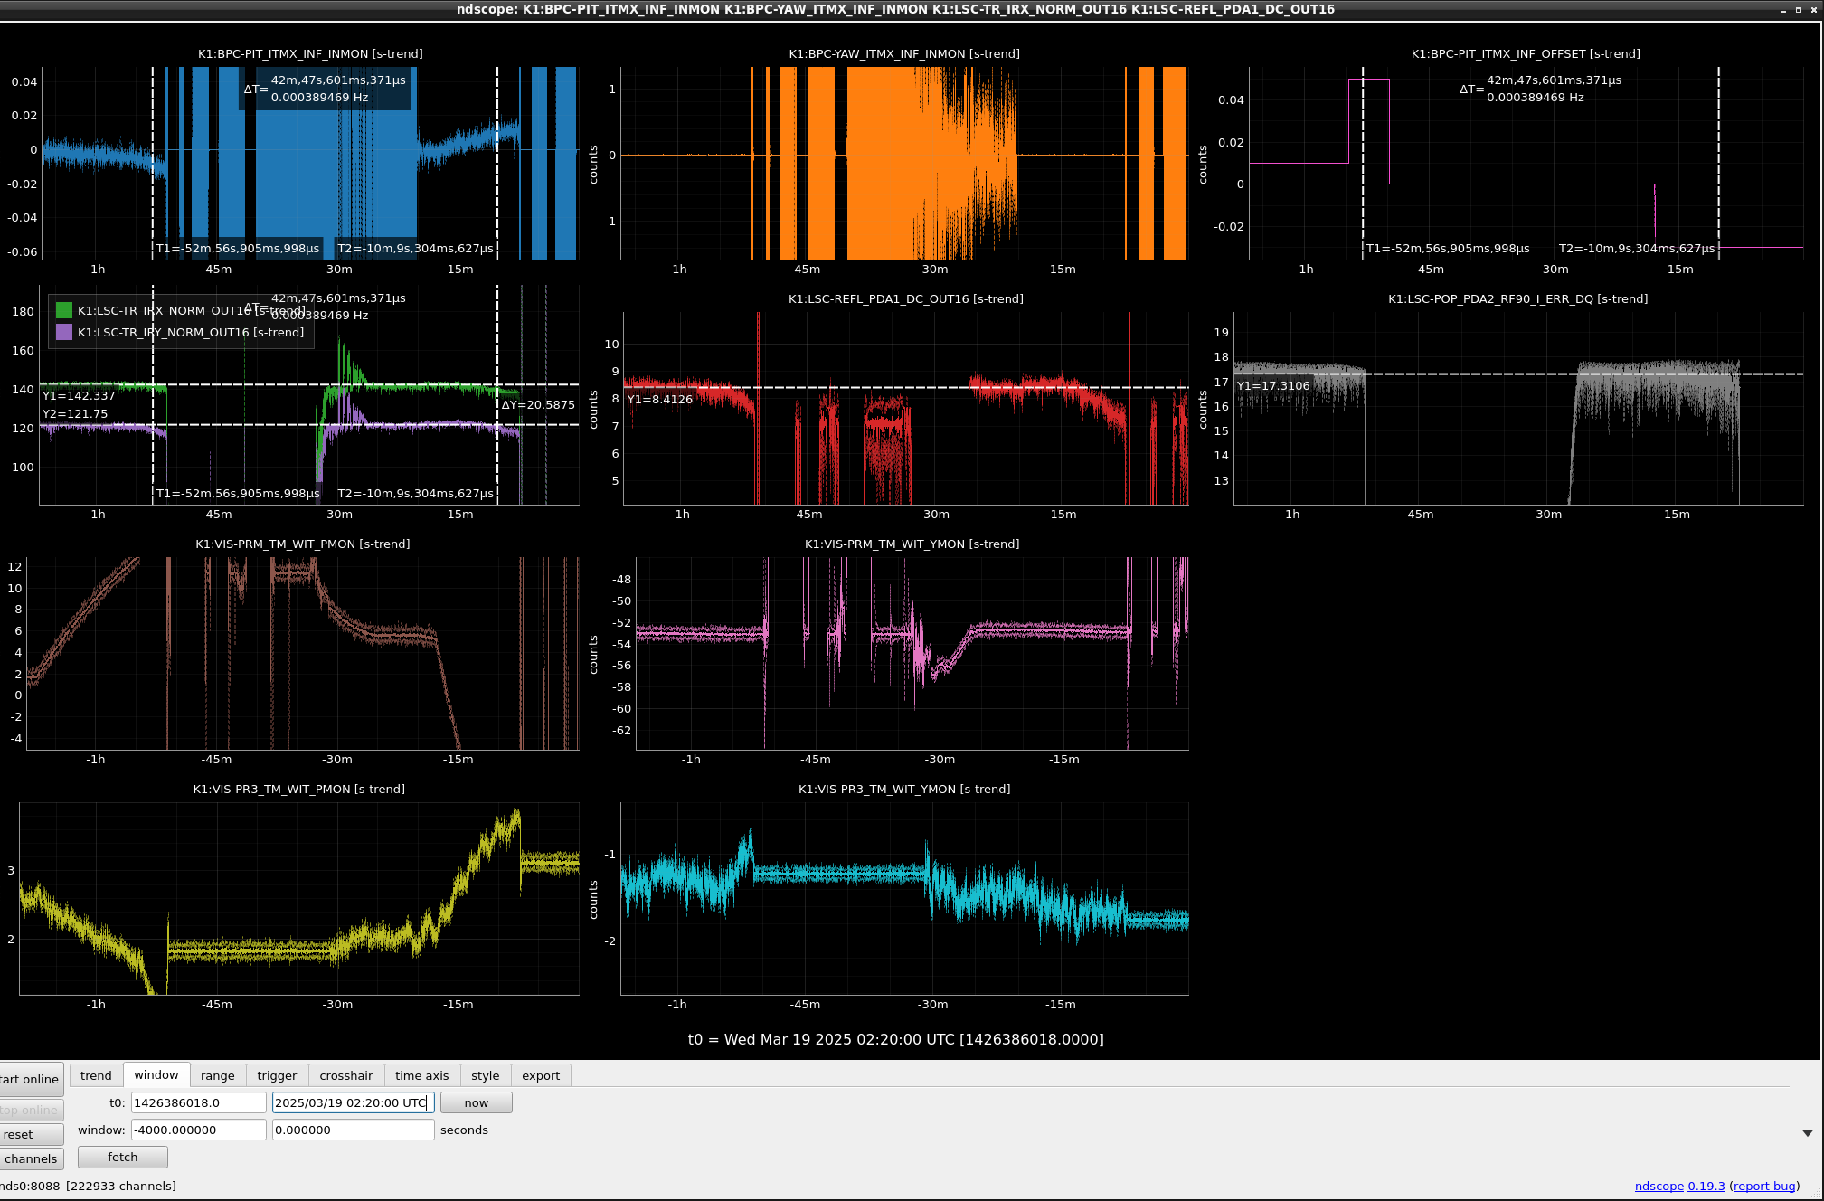Screen dimensions: 1824x1201
Task: Open the 0.19.3 version link
Action: (1706, 1186)
